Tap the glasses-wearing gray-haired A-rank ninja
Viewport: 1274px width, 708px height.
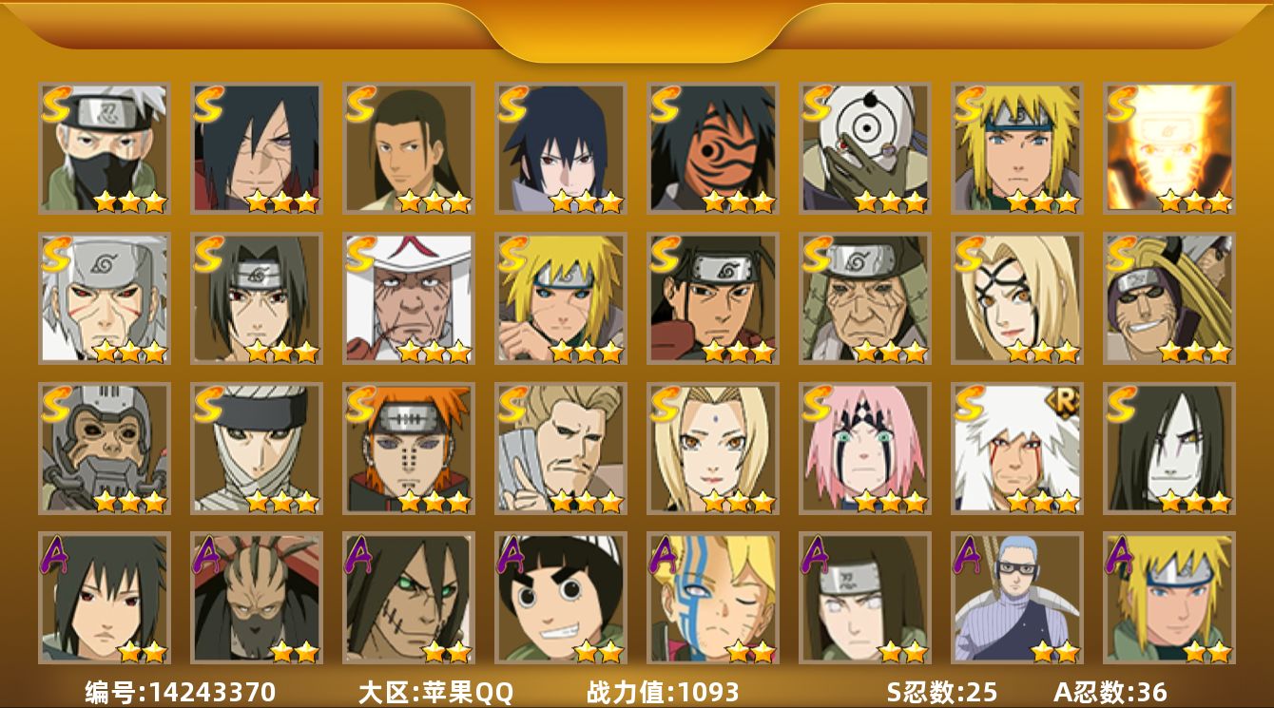pos(1017,599)
